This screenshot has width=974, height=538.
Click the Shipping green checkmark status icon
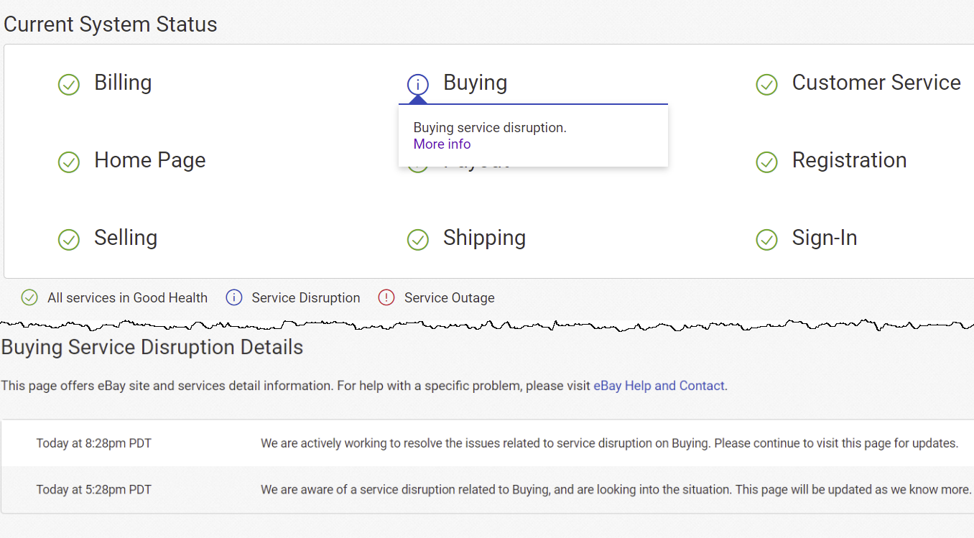[417, 240]
